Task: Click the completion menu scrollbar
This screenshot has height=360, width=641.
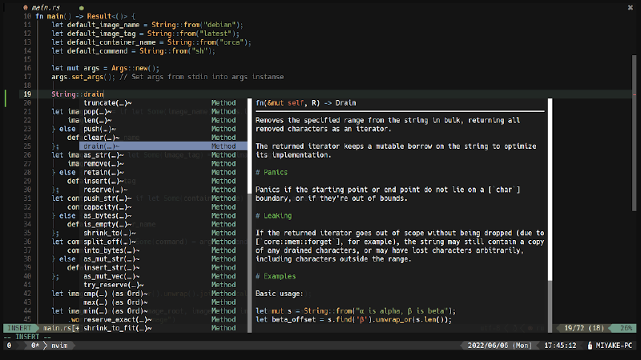Action: tap(249, 215)
